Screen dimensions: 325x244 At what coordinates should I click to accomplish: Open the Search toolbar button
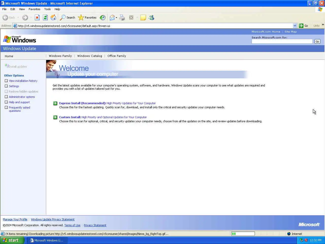click(x=68, y=18)
